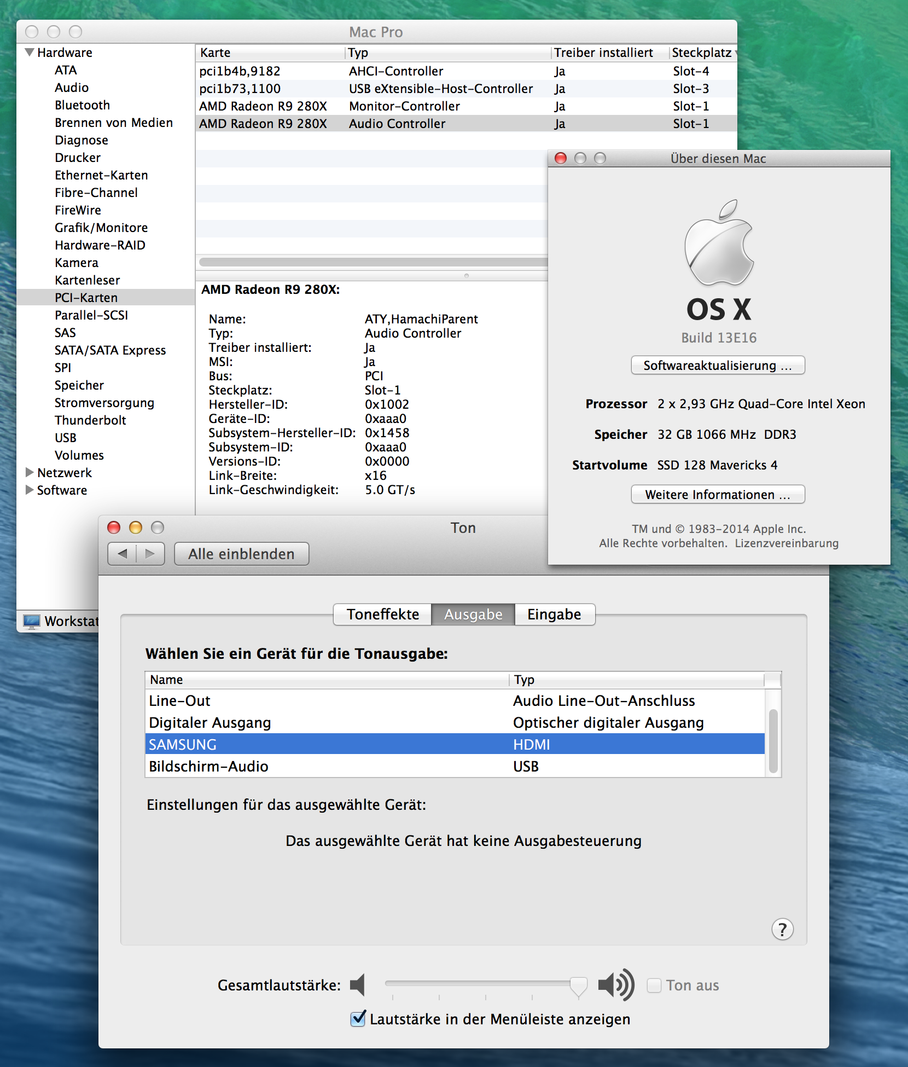Click the output device list scrollbar
The height and width of the screenshot is (1067, 908).
pyautogui.click(x=773, y=741)
